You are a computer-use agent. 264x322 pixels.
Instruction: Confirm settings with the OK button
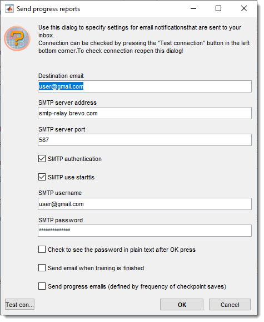[182, 305]
